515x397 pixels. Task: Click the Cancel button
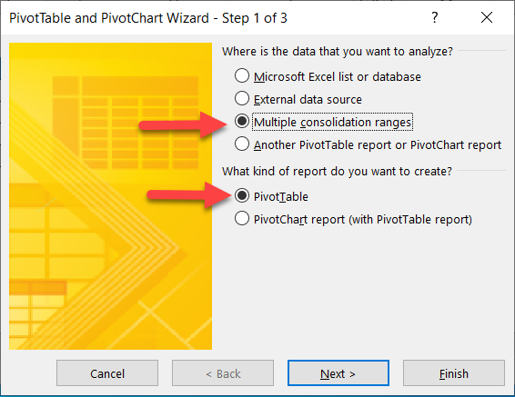click(x=107, y=373)
